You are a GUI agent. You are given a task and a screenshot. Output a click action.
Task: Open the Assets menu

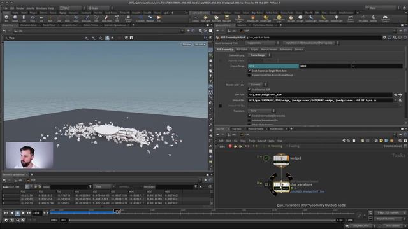click(30, 8)
